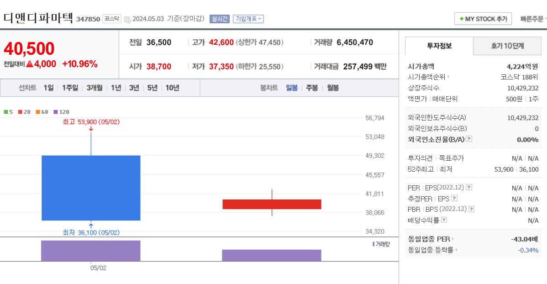
Task: Click the orange 60-day moving average swatch
Action: click(x=38, y=112)
